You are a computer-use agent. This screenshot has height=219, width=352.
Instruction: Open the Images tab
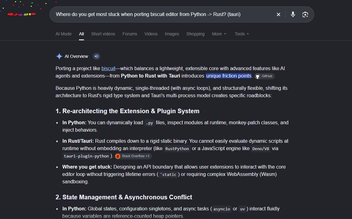[172, 34]
